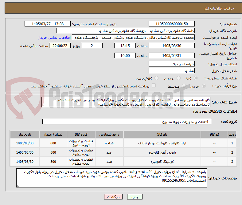Click the واحد شمارش column header

[x=109, y=135]
